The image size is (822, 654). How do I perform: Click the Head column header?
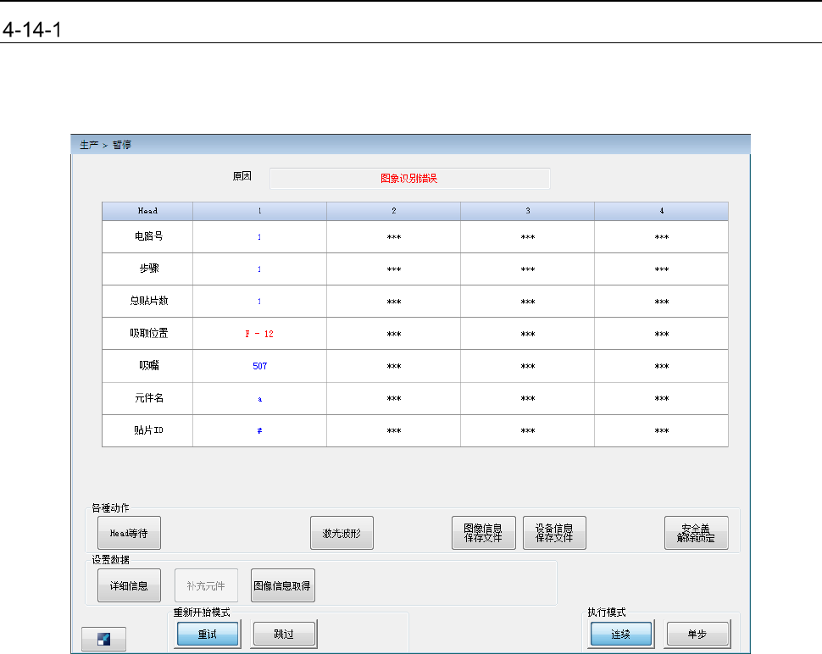(x=147, y=211)
